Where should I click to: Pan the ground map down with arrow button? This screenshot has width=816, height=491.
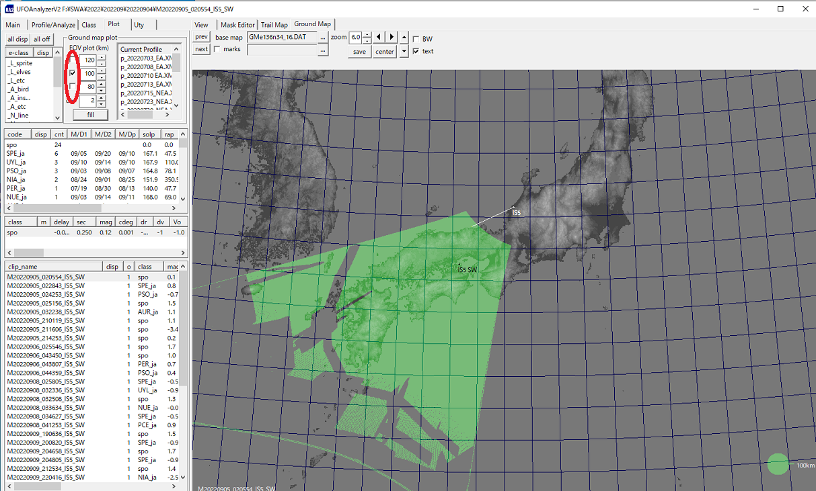click(404, 52)
